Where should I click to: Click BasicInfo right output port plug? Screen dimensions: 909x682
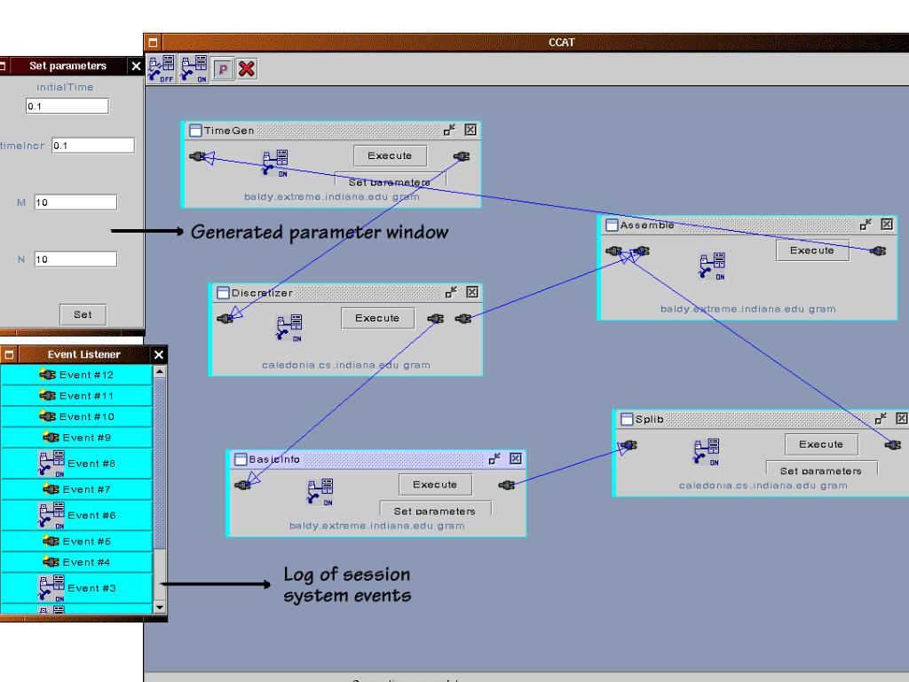pyautogui.click(x=507, y=485)
